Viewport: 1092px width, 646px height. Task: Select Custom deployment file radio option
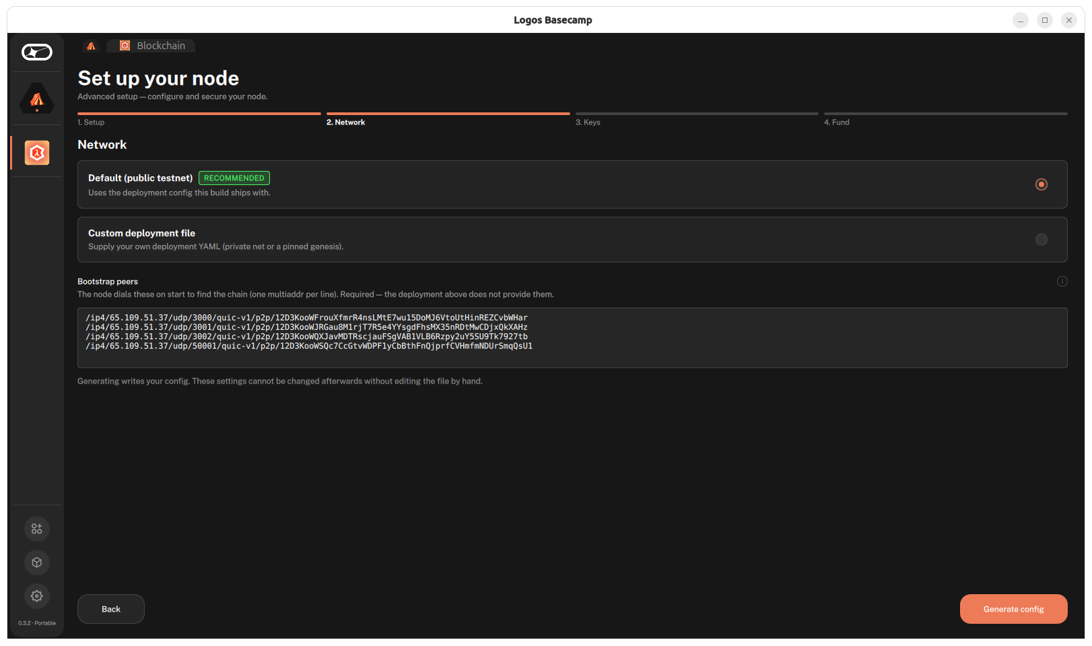[1041, 240]
